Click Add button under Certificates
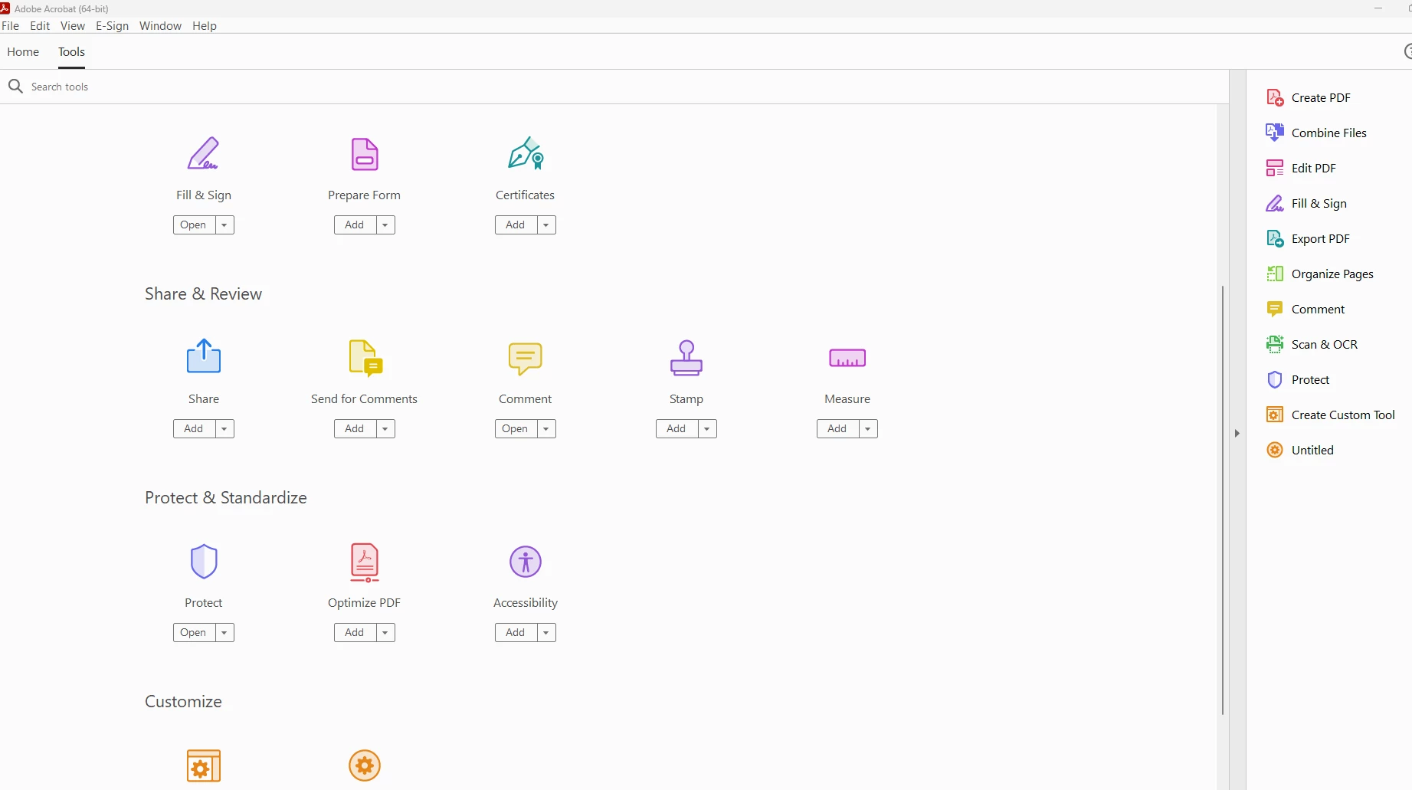The image size is (1412, 790). 516,225
